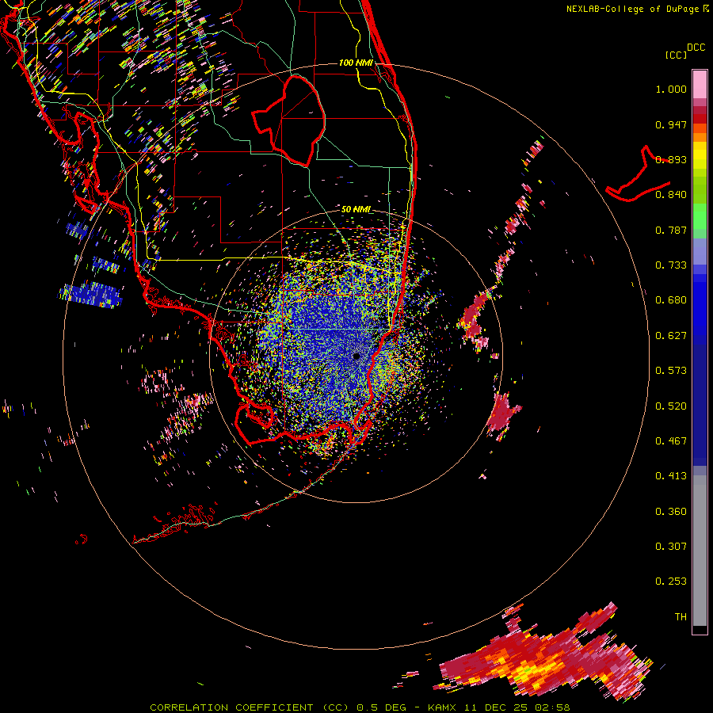Select the 0.893 scale value
The height and width of the screenshot is (713, 713).
(x=671, y=159)
